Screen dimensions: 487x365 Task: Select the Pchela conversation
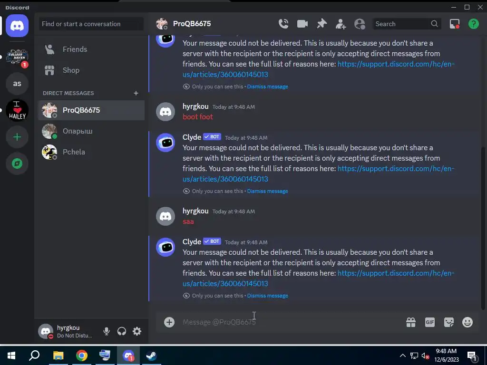coord(91,152)
